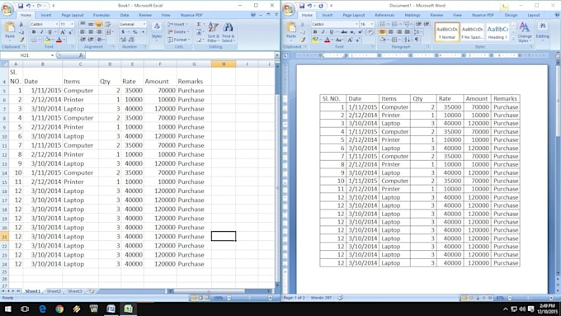Open References tab in Word
The height and width of the screenshot is (316, 561).
(x=384, y=15)
